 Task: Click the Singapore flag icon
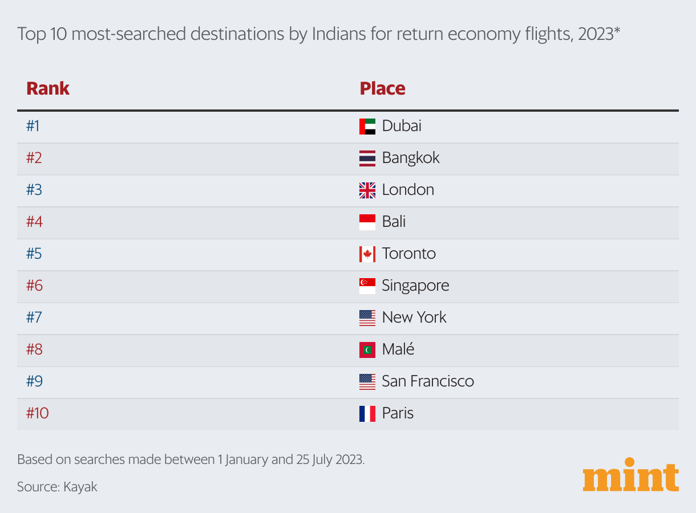pyautogui.click(x=367, y=286)
